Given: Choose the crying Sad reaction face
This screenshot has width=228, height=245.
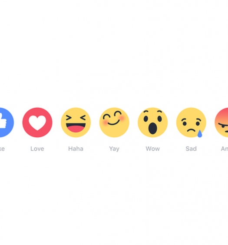Looking at the screenshot, I should [x=191, y=122].
